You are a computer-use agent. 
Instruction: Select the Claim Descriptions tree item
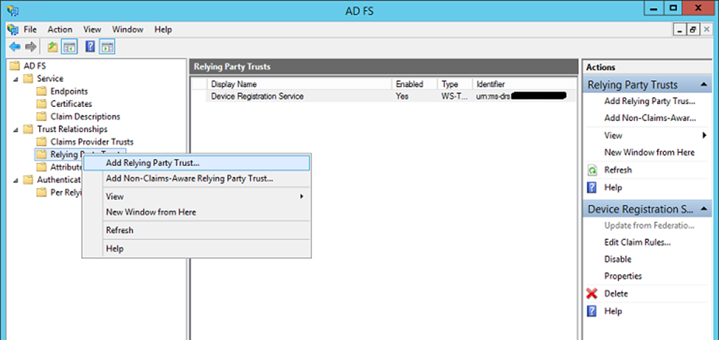(x=86, y=117)
